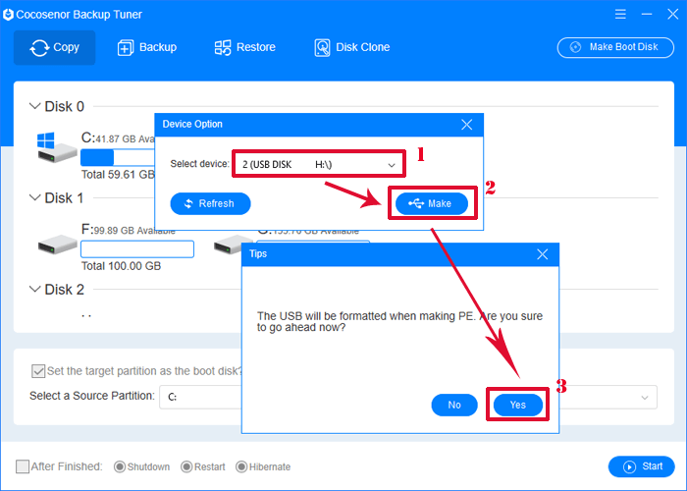Viewport: 687px width, 491px height.
Task: Click the C: drive usage bar
Action: [119, 157]
